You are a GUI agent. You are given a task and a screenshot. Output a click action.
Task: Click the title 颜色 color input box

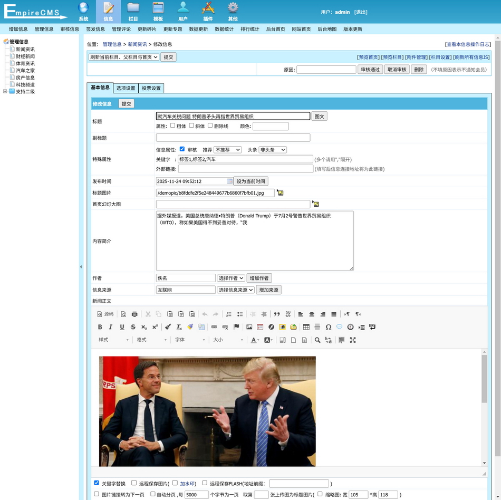(x=271, y=126)
